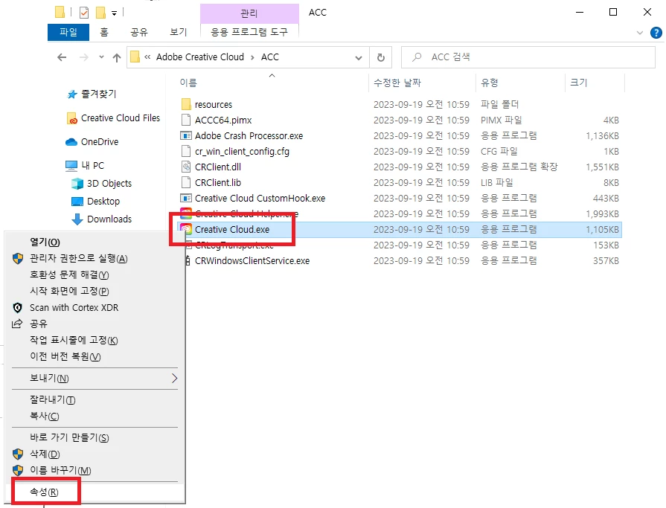666x508 pixels.
Task: Open the help question mark icon
Action: point(656,33)
